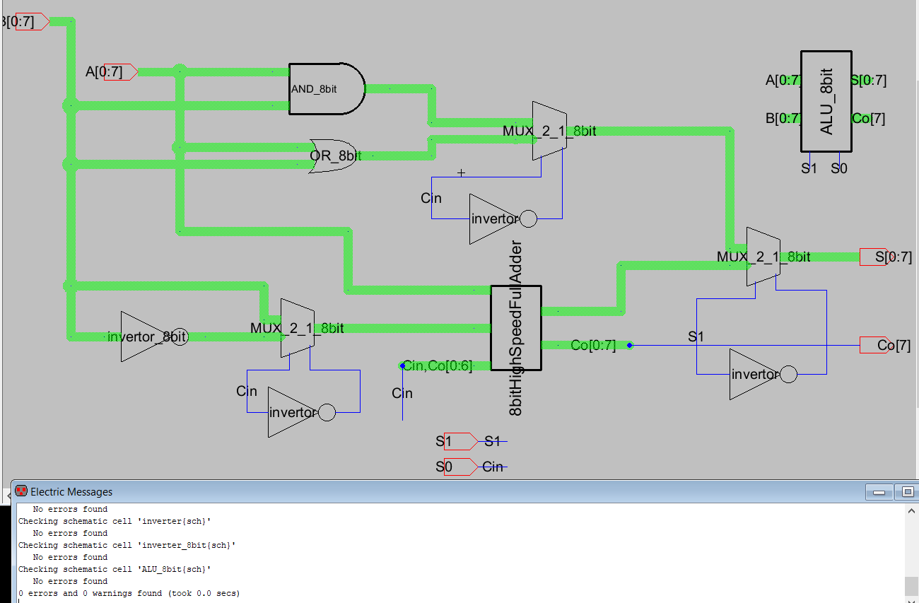Select the AND_8bit gate symbol
Viewport: 919px width, 603px height.
point(325,89)
